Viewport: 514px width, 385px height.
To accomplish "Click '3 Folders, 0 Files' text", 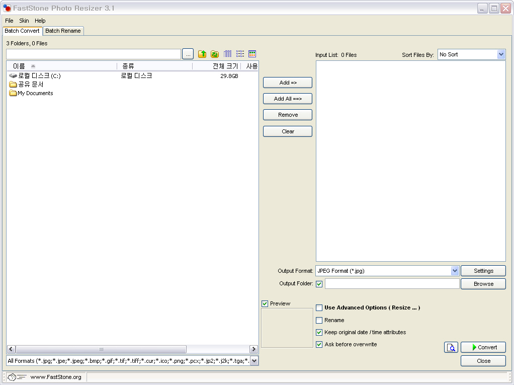I will pos(27,43).
